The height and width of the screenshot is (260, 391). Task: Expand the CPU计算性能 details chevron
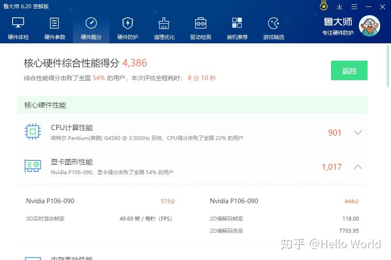click(x=358, y=133)
